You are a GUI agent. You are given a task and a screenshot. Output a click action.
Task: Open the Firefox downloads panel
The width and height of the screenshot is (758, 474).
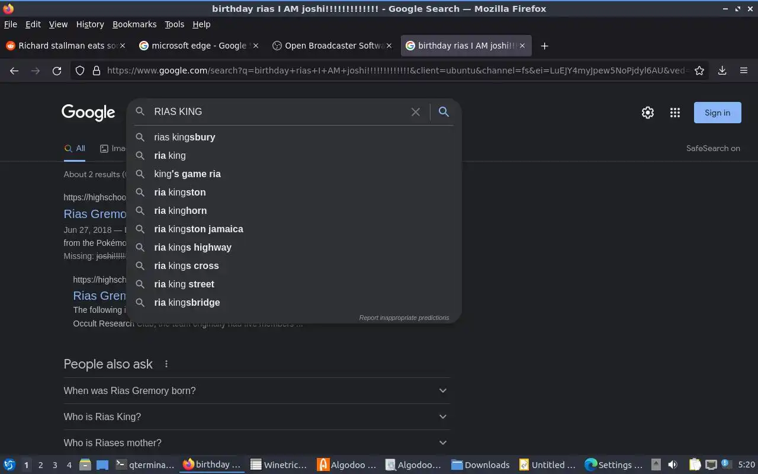tap(722, 71)
